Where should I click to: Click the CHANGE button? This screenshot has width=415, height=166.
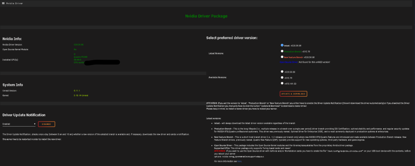[46, 124]
